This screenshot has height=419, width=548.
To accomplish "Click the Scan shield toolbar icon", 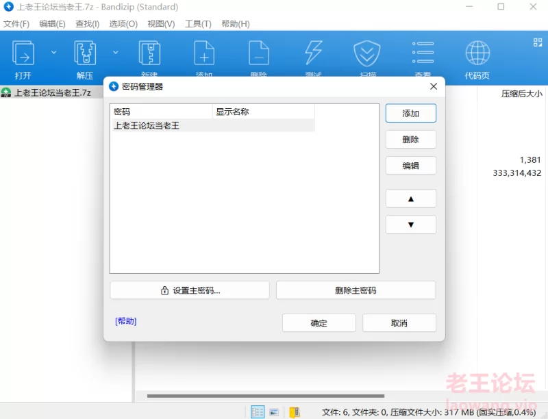I will [x=366, y=53].
